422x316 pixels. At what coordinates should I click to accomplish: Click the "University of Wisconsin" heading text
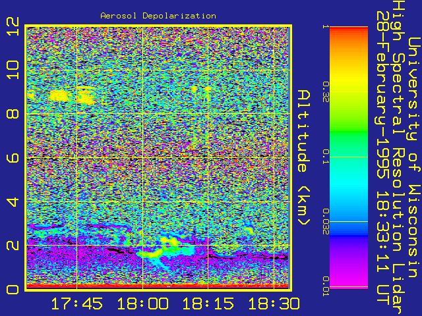[415, 157]
